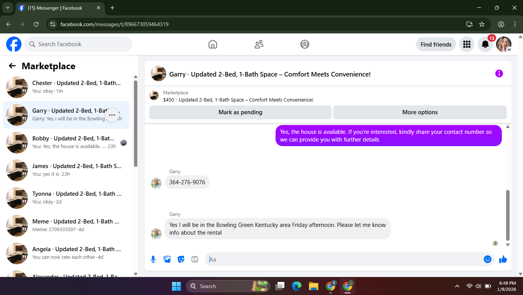
Task: Click Garry's Bowling Green Kentucky message
Action: (277, 228)
